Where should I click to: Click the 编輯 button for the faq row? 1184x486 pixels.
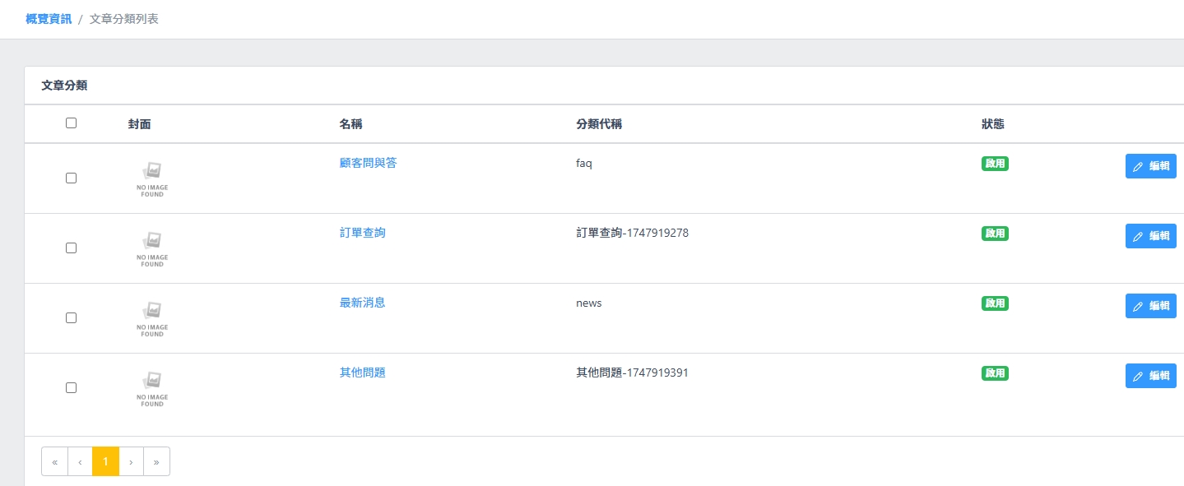(1150, 166)
